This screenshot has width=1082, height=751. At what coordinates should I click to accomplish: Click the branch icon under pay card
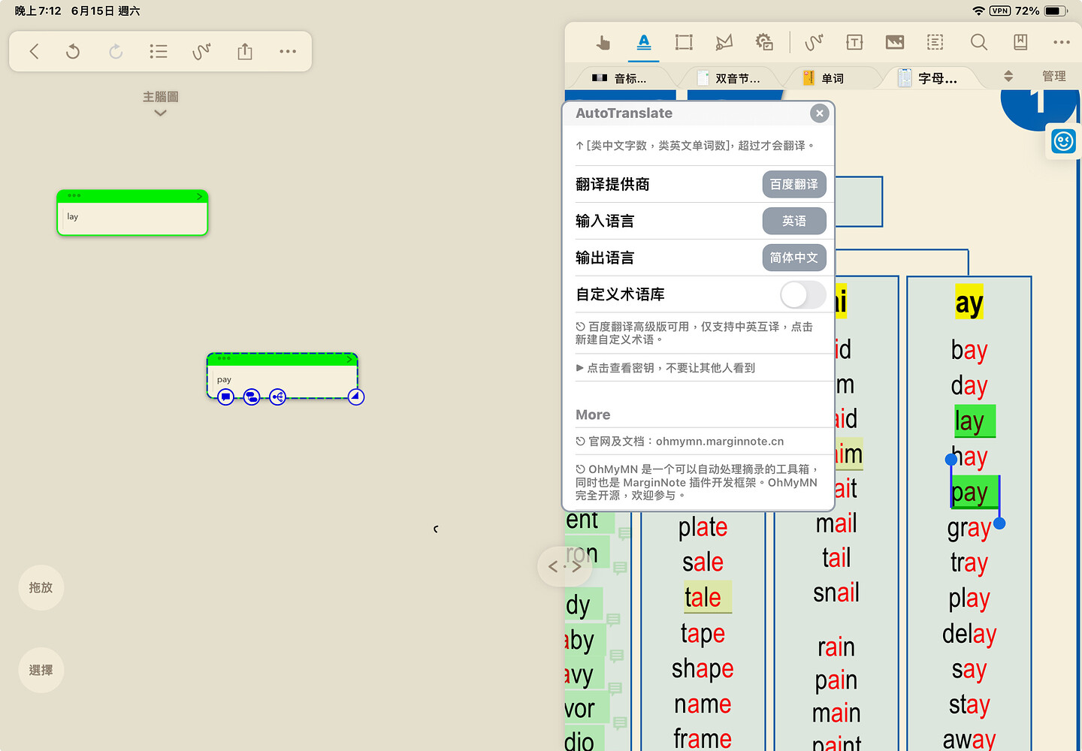click(x=277, y=397)
